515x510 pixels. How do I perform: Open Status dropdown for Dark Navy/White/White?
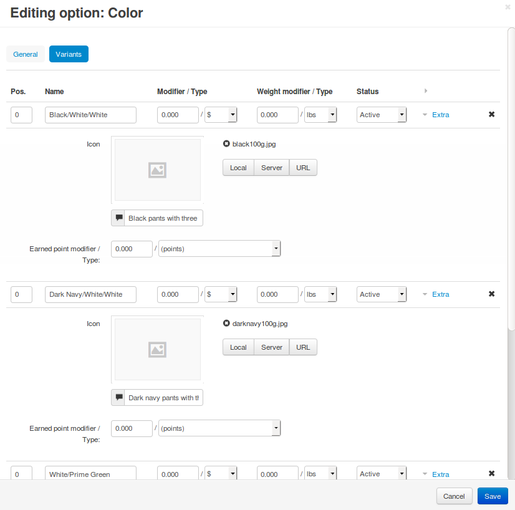point(382,294)
